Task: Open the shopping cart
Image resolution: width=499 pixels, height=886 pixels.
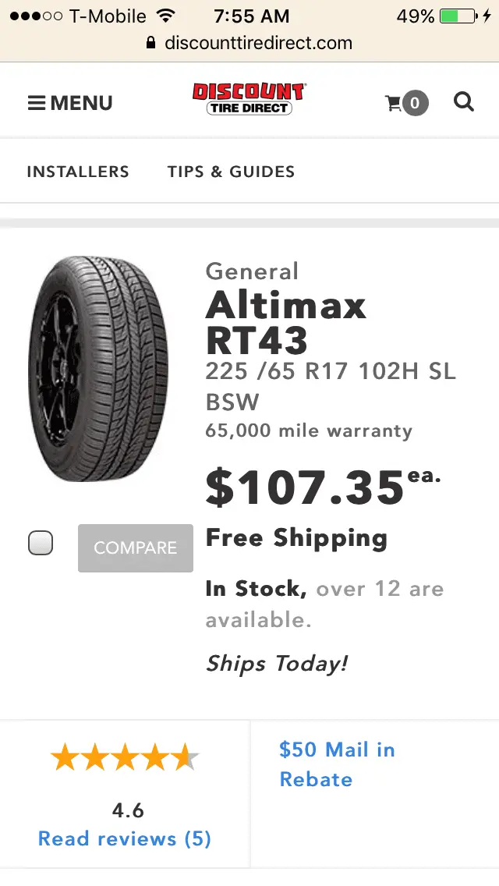Action: pyautogui.click(x=395, y=103)
